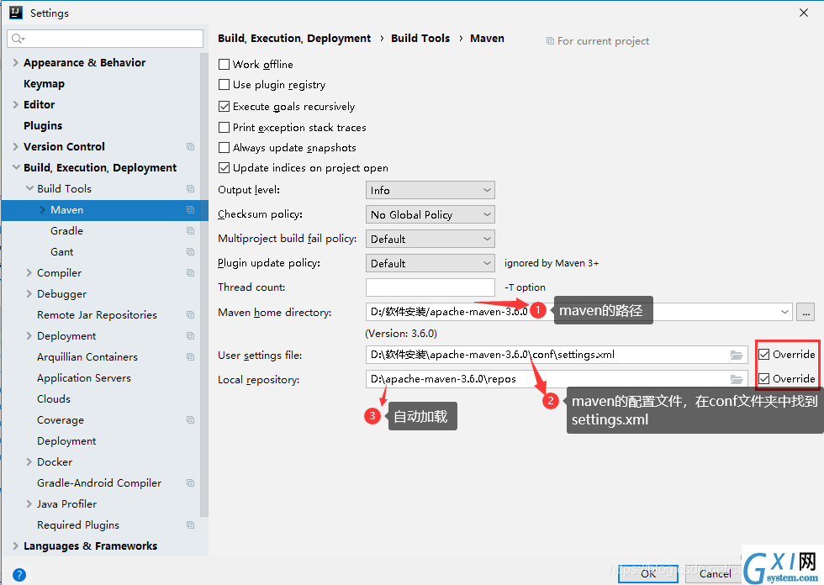
Task: Enable Always update snapshots checkbox
Action: (x=224, y=148)
